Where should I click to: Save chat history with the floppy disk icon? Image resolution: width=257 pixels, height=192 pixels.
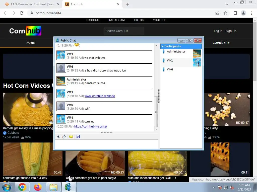coord(78,136)
